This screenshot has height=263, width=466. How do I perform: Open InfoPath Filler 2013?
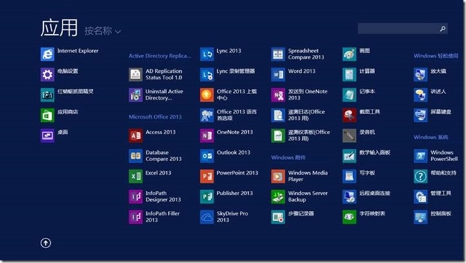[x=154, y=217]
